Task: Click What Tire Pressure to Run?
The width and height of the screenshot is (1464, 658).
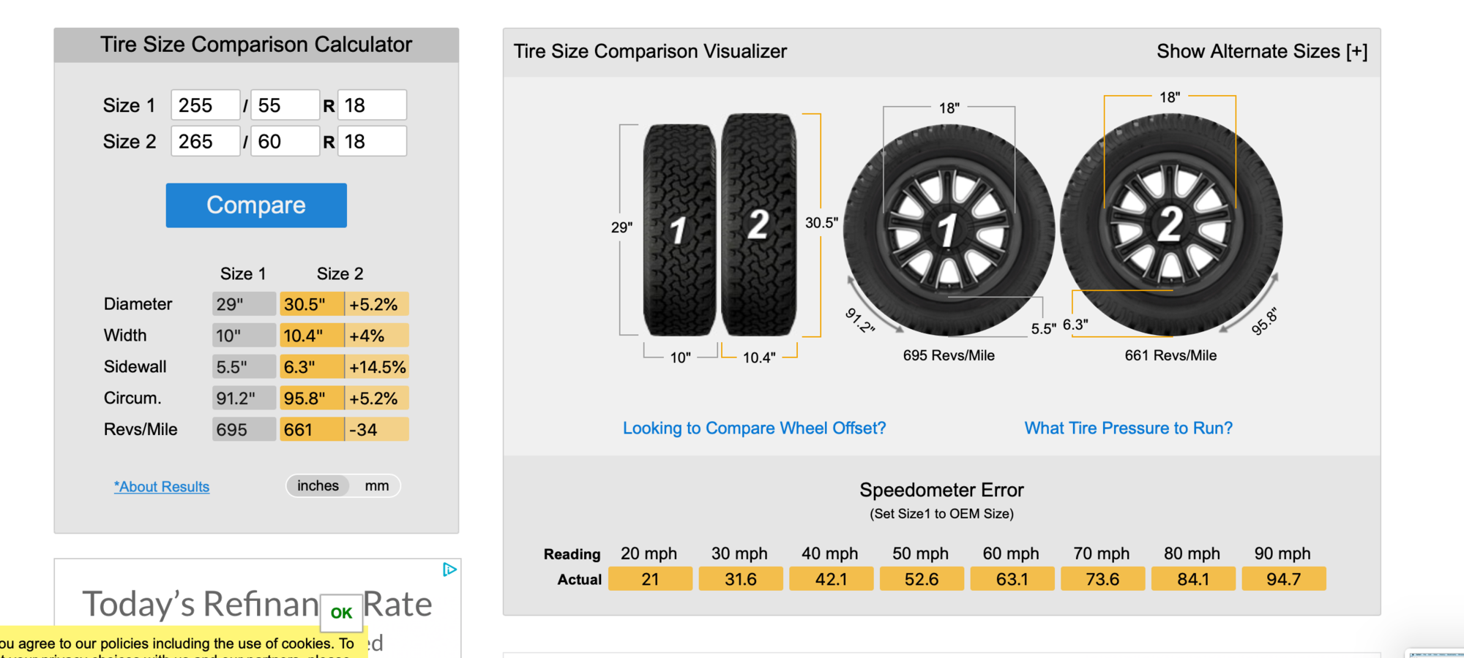Action: tap(1128, 428)
